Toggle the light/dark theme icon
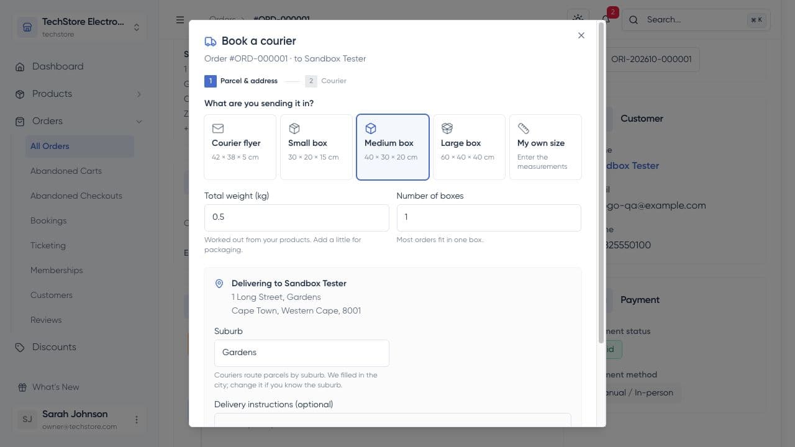Viewport: 795px width, 447px height. (x=578, y=20)
